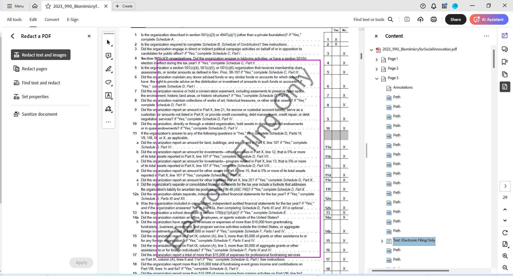The width and height of the screenshot is (513, 276).
Task: Click the Create new tab button
Action: 124,6
